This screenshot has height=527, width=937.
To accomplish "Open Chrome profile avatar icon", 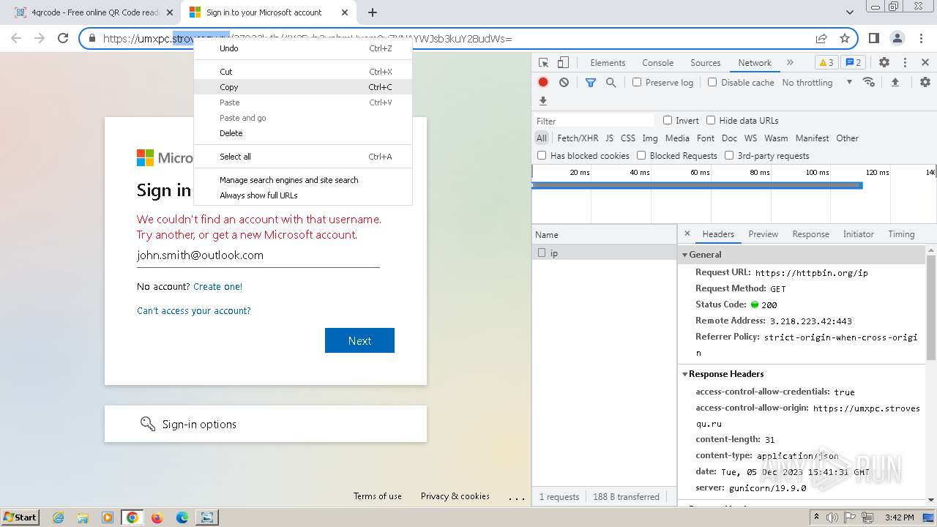I will click(x=897, y=39).
